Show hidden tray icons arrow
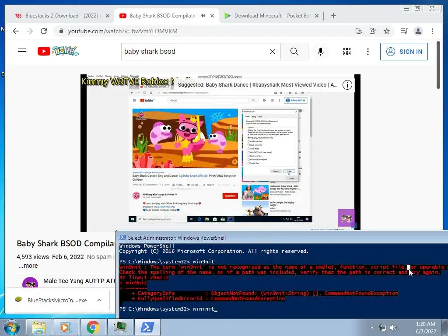Screen dimensions: 448x336 coord(372,328)
